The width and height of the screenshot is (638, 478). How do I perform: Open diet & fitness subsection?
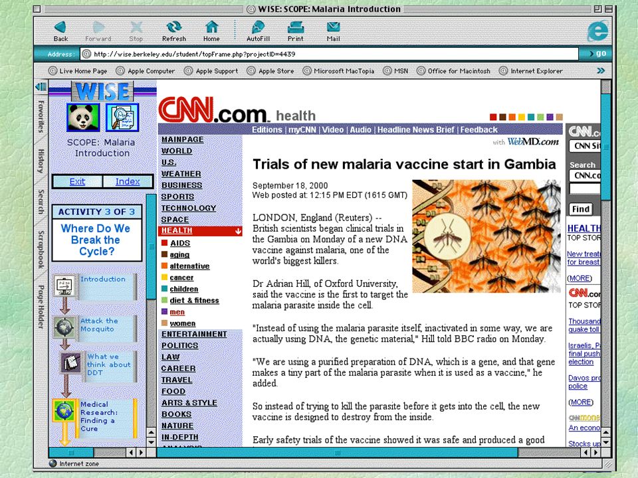pos(194,300)
